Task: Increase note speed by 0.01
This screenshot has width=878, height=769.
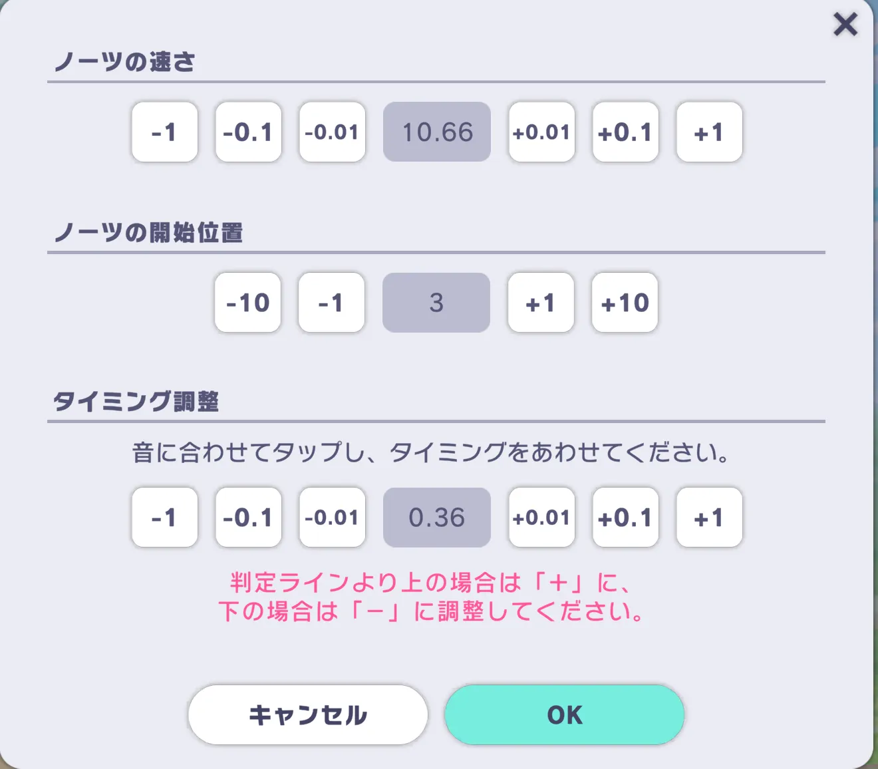Action: point(541,132)
